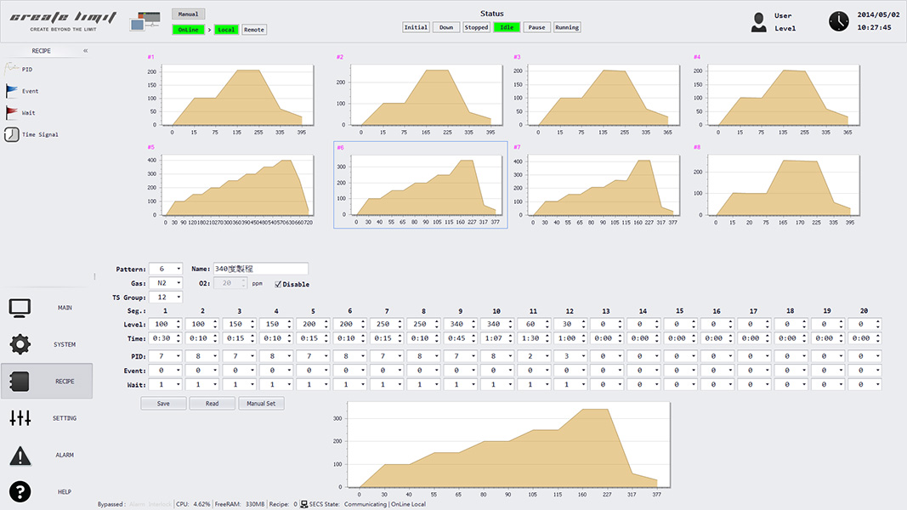Open the PID recipe icon

[12, 69]
